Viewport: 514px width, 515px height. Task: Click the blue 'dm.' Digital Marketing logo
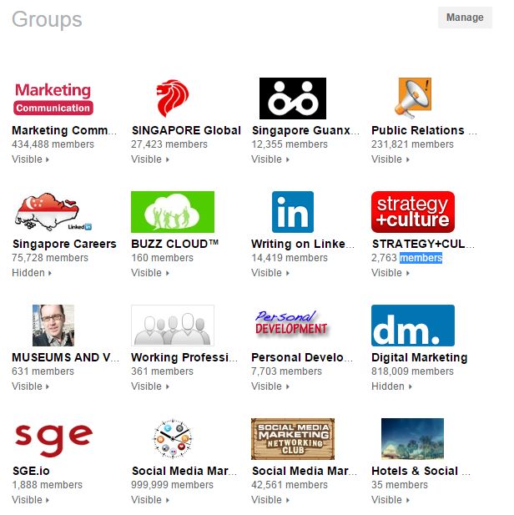tap(413, 326)
